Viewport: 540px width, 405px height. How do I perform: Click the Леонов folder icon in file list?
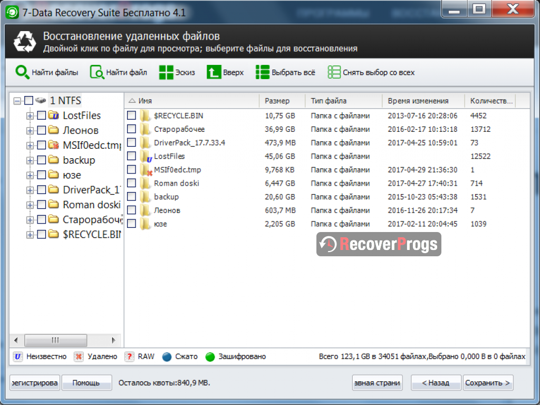click(146, 210)
